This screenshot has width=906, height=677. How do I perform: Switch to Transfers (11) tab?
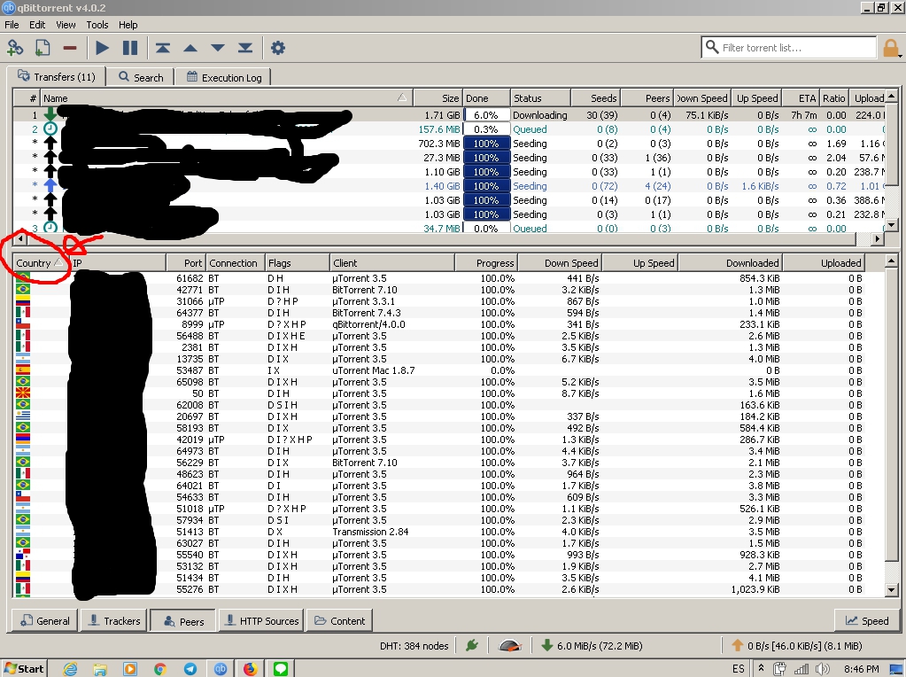pyautogui.click(x=56, y=76)
